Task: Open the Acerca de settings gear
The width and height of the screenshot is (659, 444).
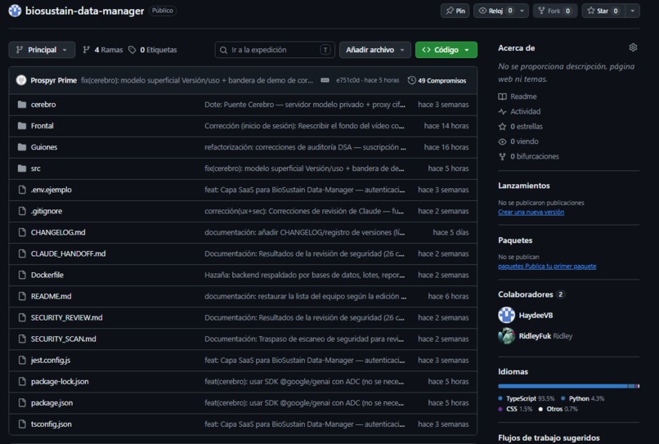Action: pos(633,47)
